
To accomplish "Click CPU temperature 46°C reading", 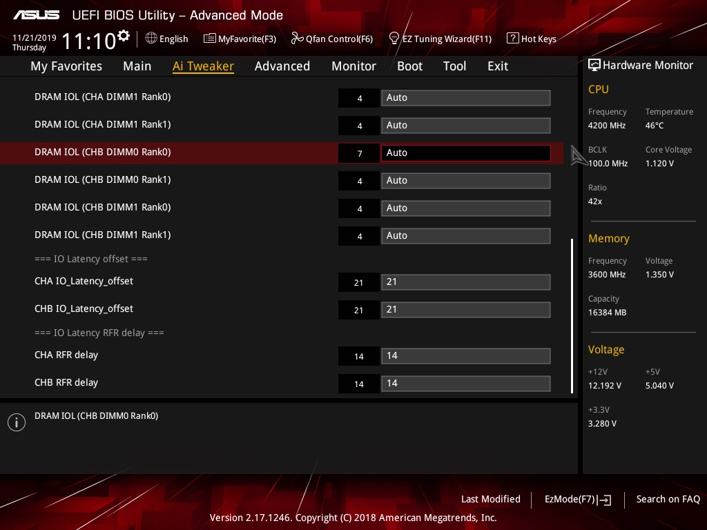I will [x=655, y=126].
